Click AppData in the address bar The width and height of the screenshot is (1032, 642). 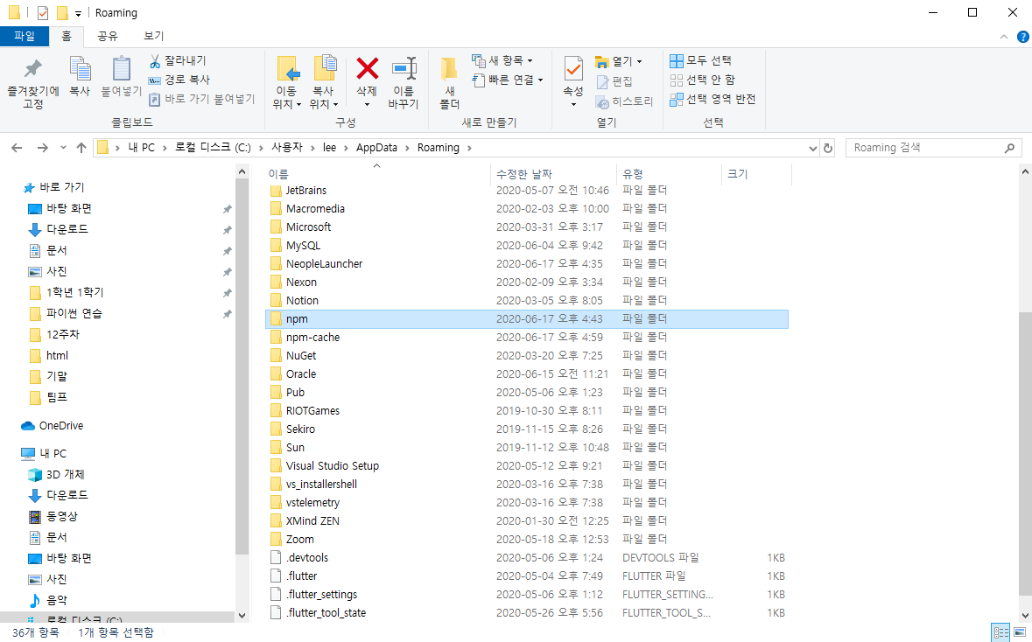[376, 148]
